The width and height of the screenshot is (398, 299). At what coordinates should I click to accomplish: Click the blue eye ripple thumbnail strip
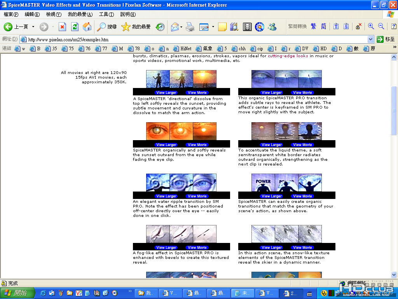click(181, 183)
